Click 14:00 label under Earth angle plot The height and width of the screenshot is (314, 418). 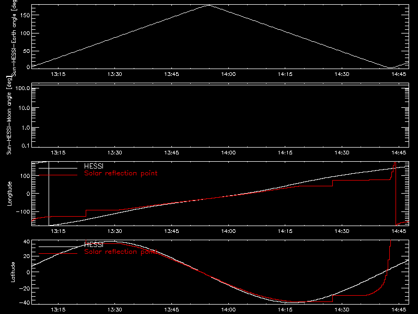tap(228, 74)
